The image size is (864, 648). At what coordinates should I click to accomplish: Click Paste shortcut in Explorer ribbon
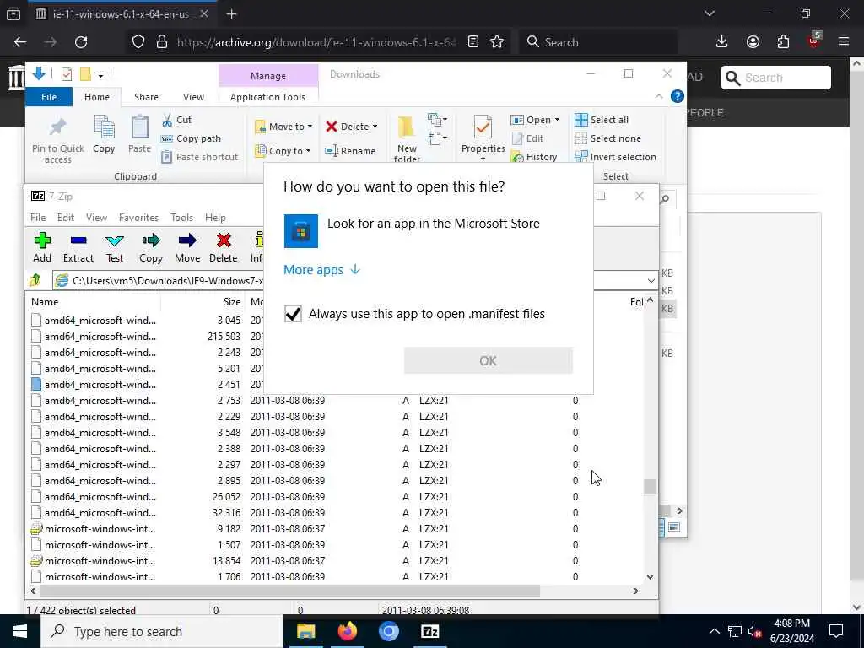199,157
